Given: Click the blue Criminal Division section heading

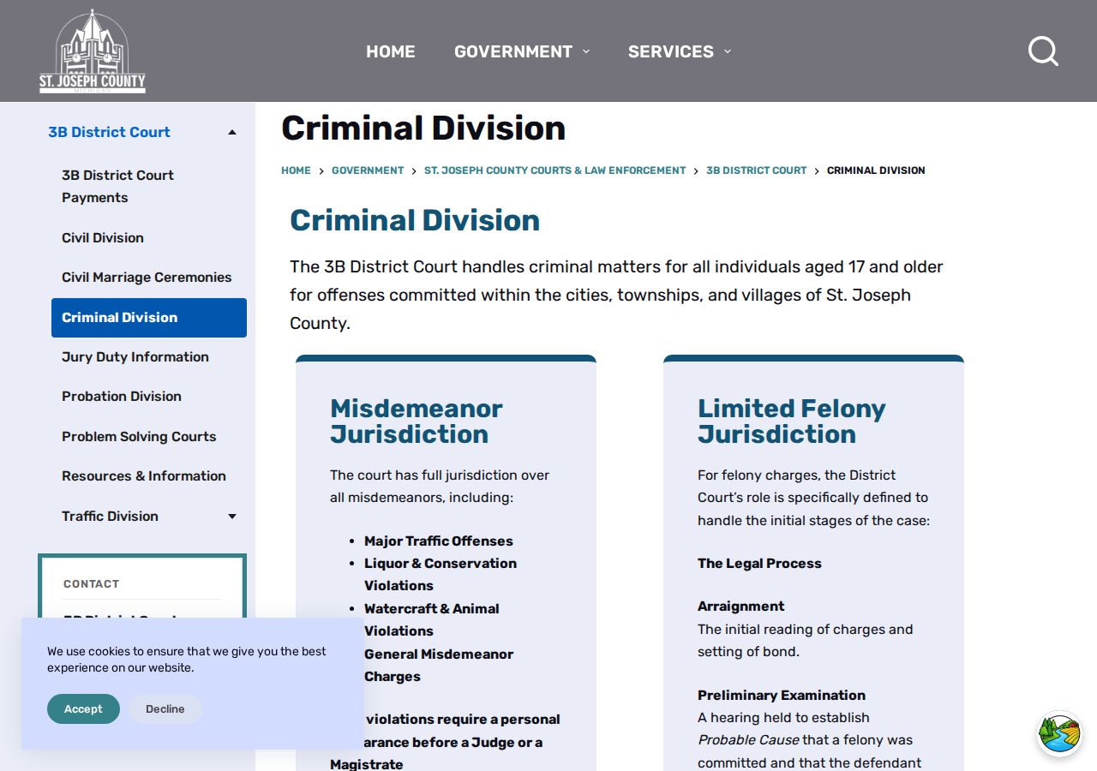Looking at the screenshot, I should 415,220.
